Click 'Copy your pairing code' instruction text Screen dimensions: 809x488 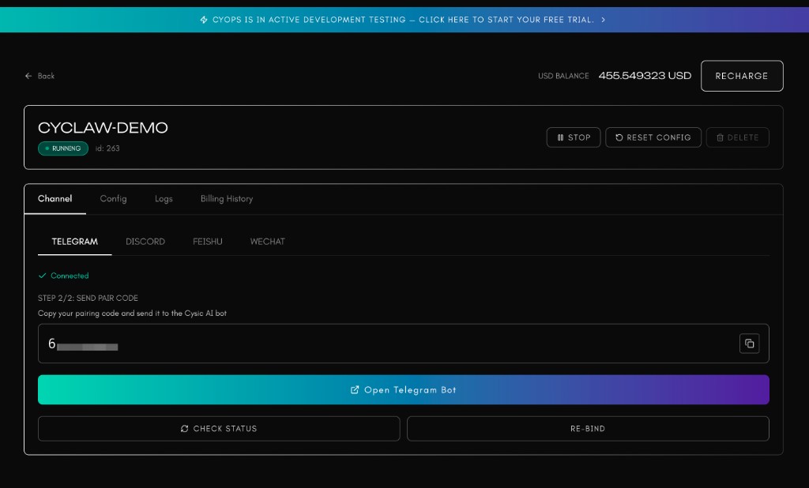[132, 313]
